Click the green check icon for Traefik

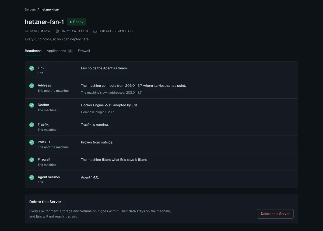click(32, 125)
